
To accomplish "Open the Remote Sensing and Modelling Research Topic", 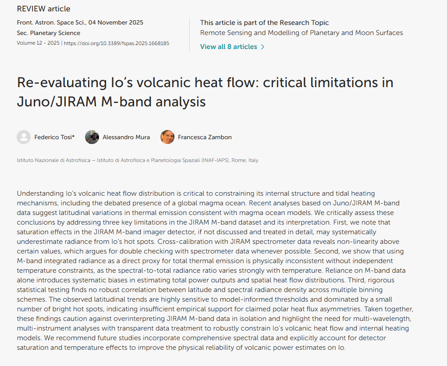I will pyautogui.click(x=301, y=33).
